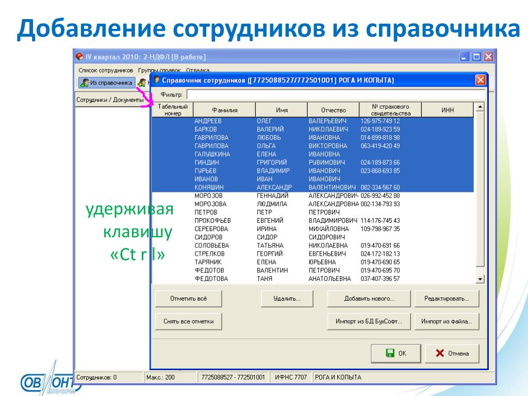Select the row 'БАРКОВ'
The height and width of the screenshot is (396, 528).
[x=313, y=129]
